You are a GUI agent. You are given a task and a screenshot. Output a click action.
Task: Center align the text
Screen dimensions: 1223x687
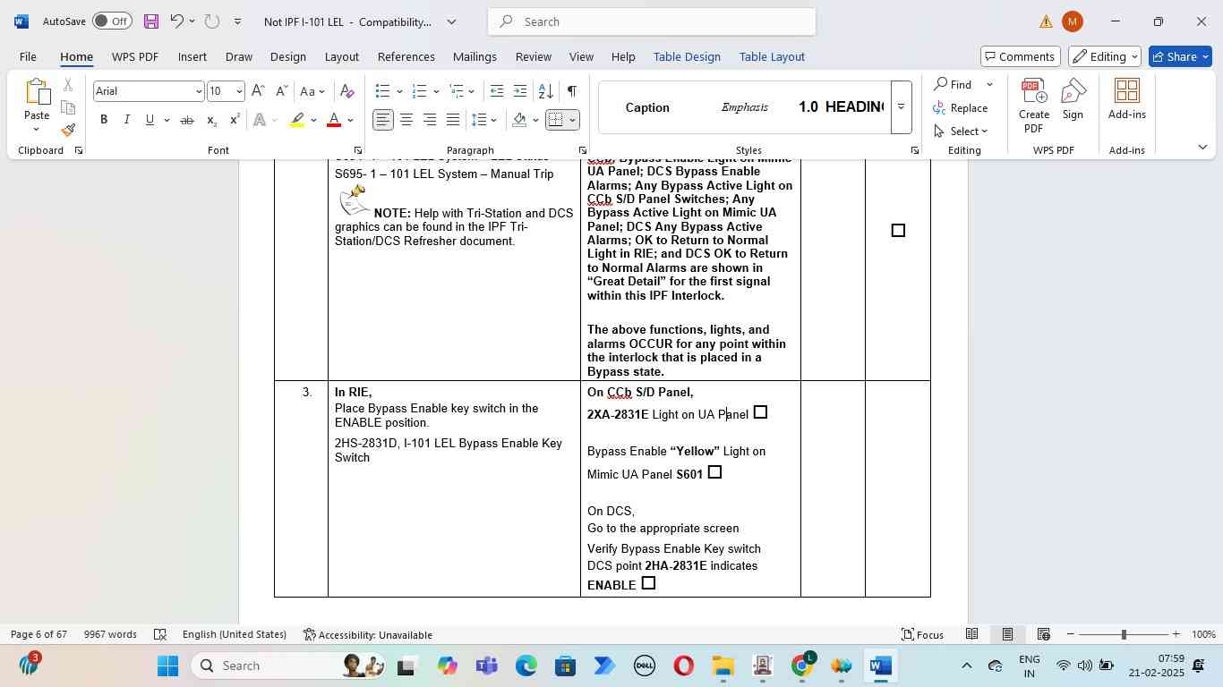click(x=406, y=120)
